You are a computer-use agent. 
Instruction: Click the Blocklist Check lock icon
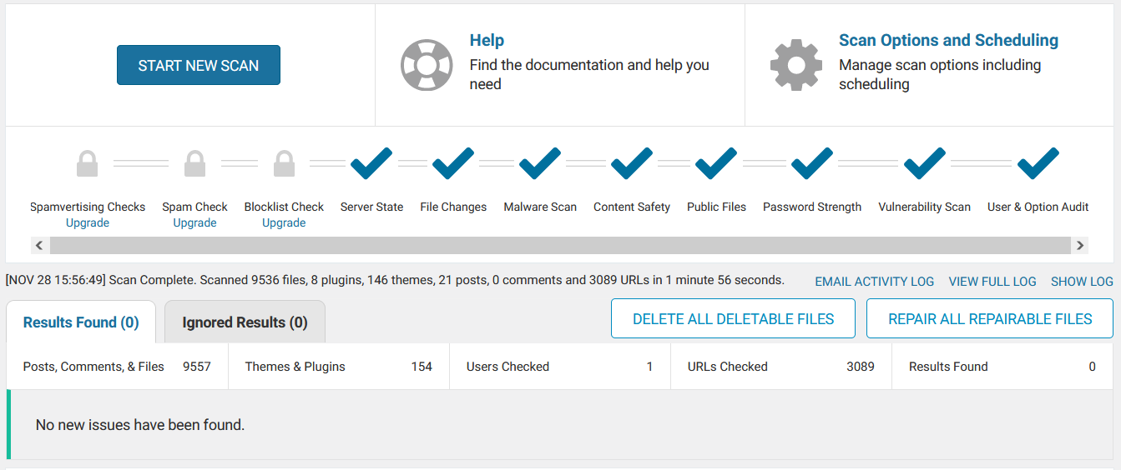(x=284, y=163)
